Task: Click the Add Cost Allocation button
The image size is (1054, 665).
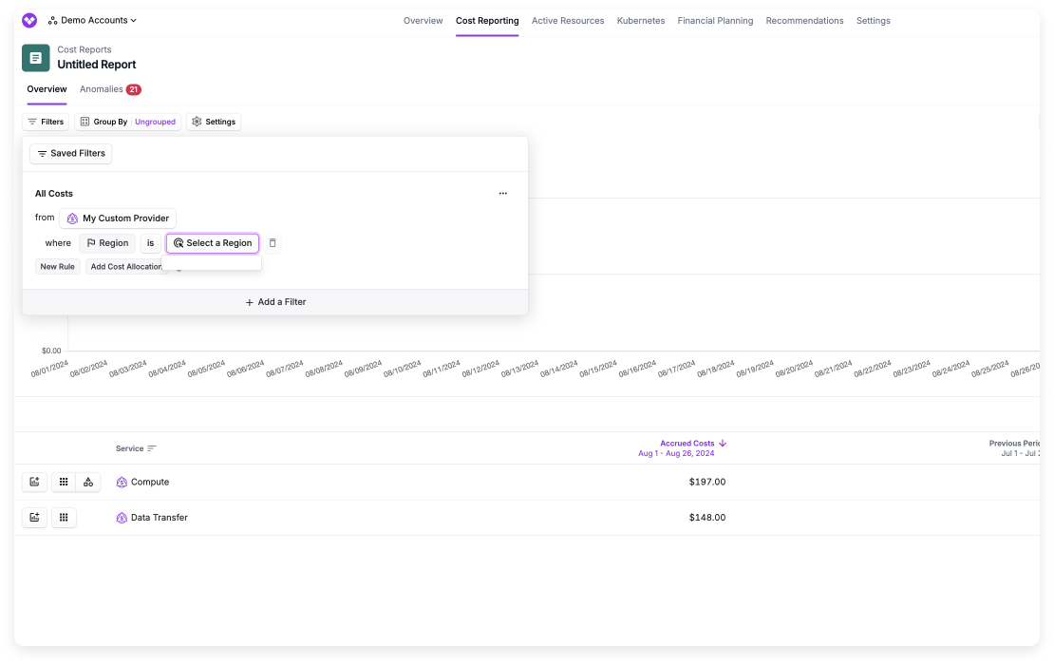Action: point(125,267)
